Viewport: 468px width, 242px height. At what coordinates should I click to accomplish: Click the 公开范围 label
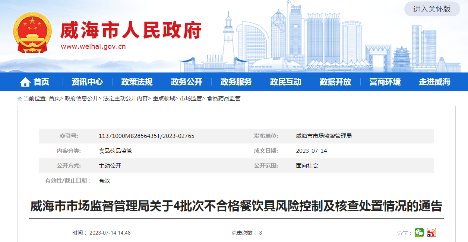(266, 166)
